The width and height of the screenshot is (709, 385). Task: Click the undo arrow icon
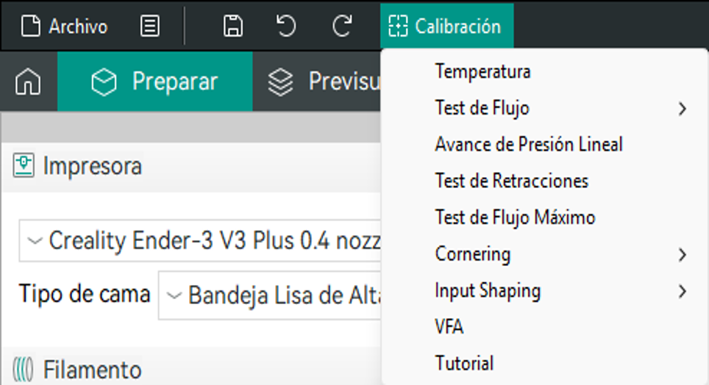[286, 26]
